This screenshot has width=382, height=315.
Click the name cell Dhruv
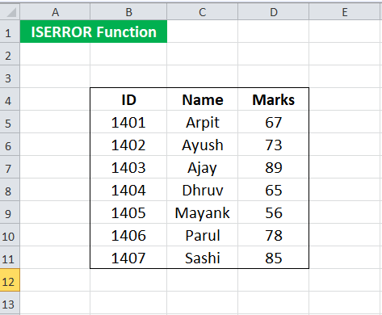(202, 190)
